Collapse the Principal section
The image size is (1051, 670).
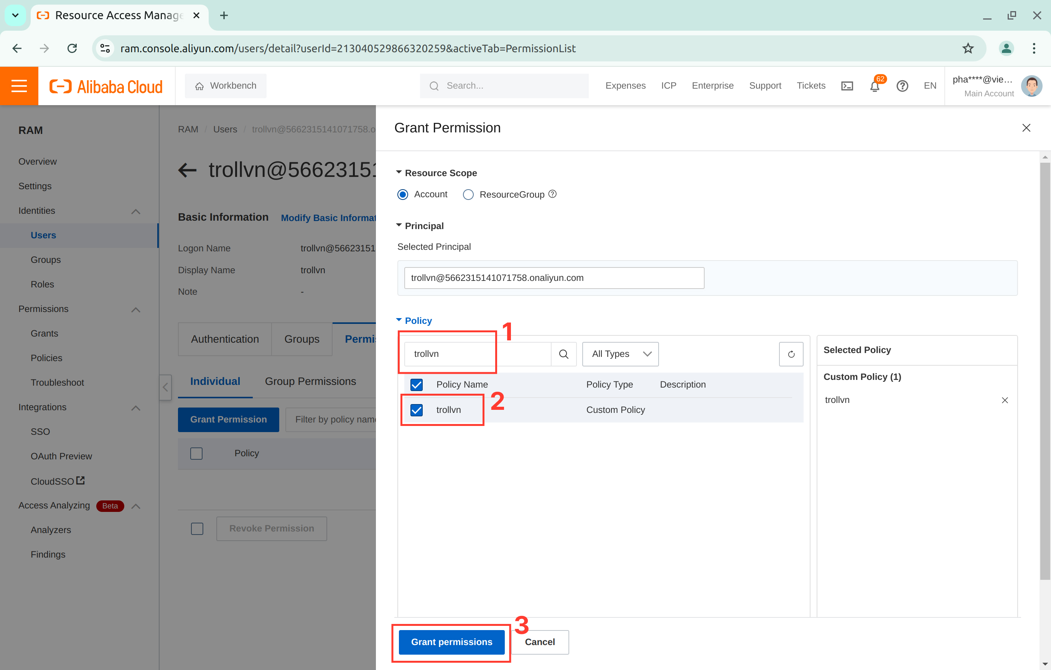tap(399, 225)
